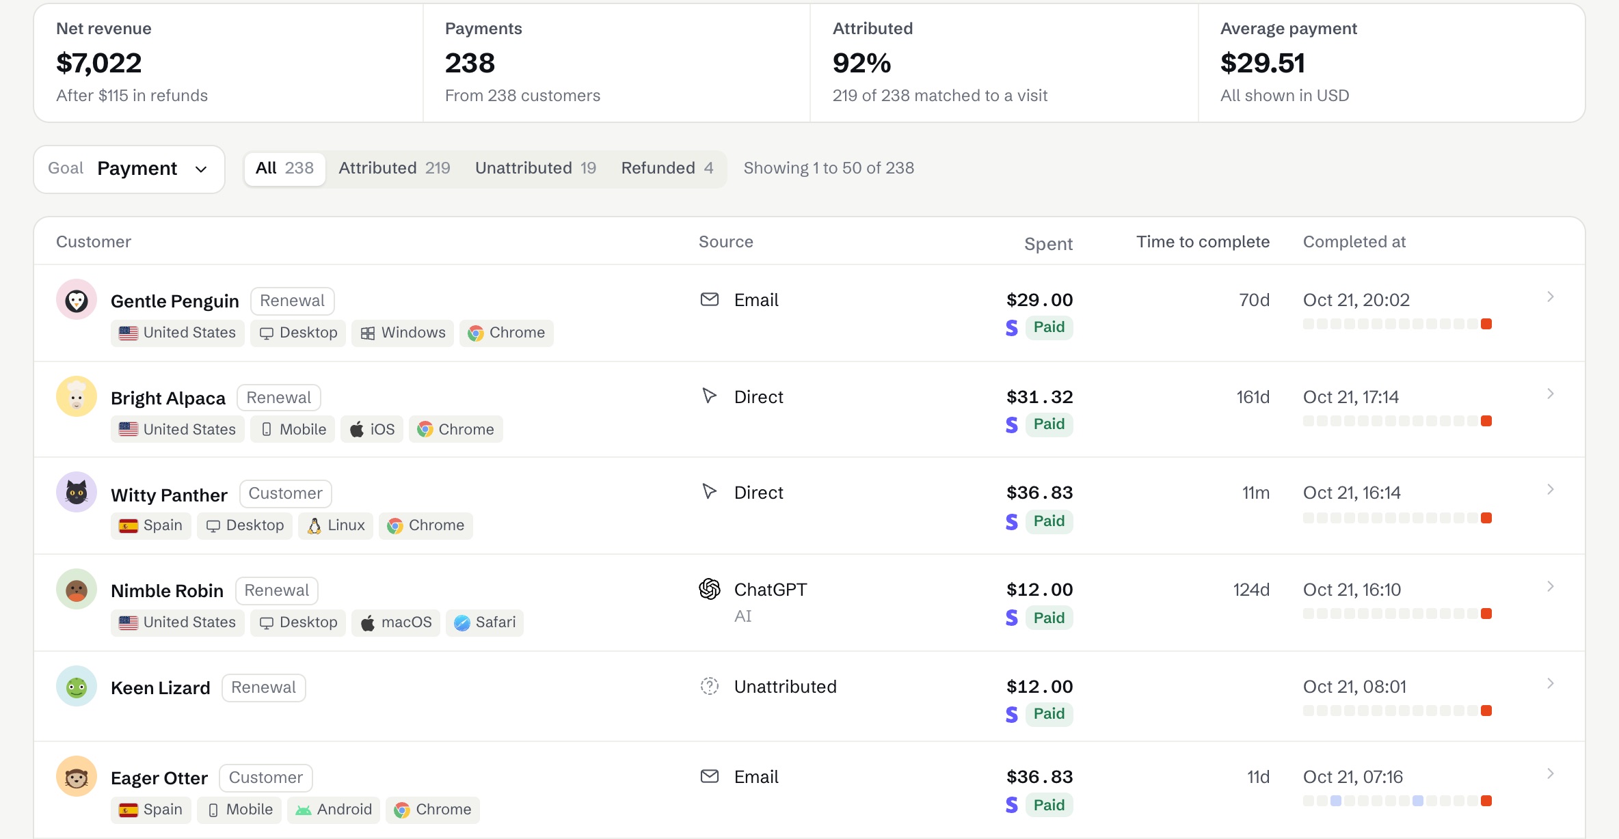Click the Customer badge next to Witty Panther
The width and height of the screenshot is (1619, 839).
click(285, 493)
